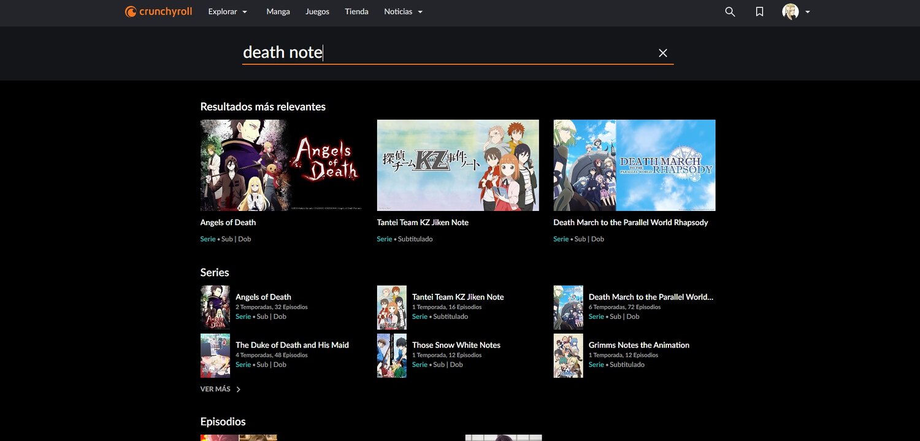Clear the search with the X icon
This screenshot has height=441, width=920.
[x=662, y=53]
